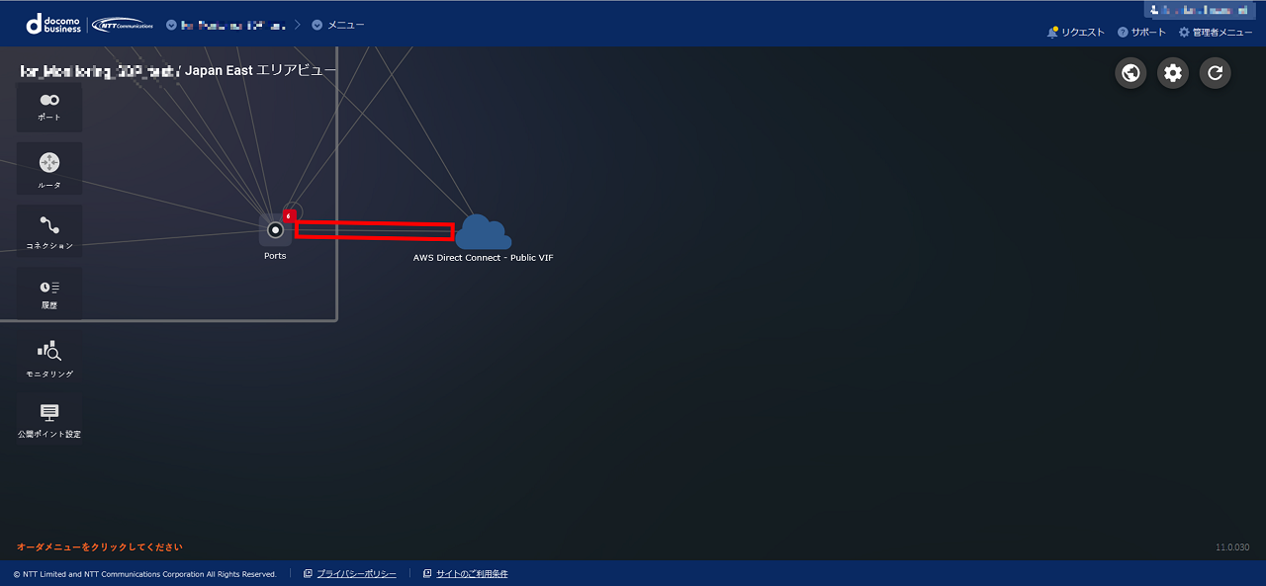Click the globe view button
Screen dimensions: 1266x586
pyautogui.click(x=1130, y=73)
